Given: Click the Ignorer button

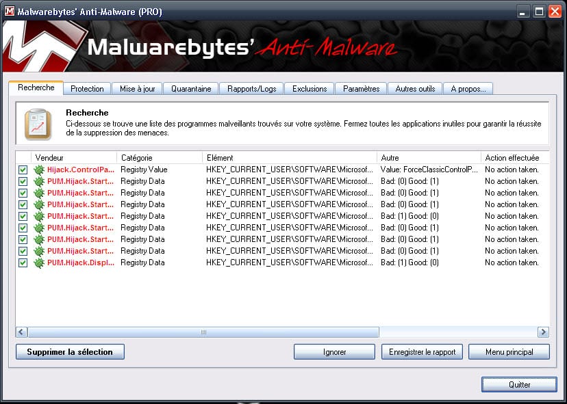Looking at the screenshot, I should [x=334, y=352].
